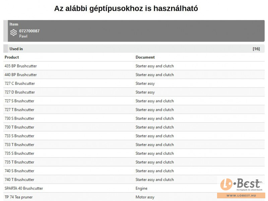Select the 435 BP Brushcutter row
Viewport: 268px width, 201px height.
(x=21, y=66)
